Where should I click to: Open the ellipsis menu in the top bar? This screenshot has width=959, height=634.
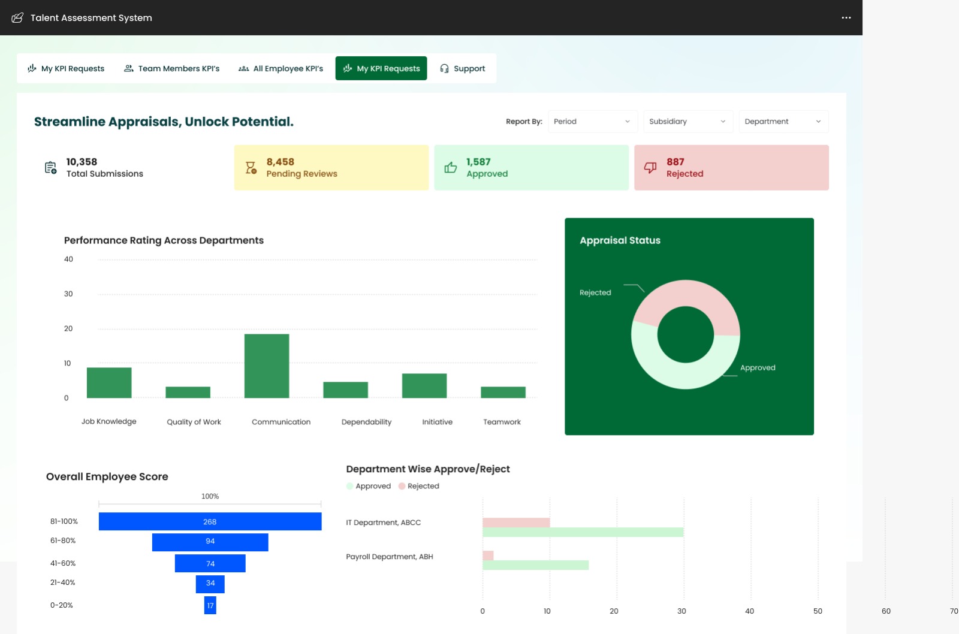[x=846, y=17]
